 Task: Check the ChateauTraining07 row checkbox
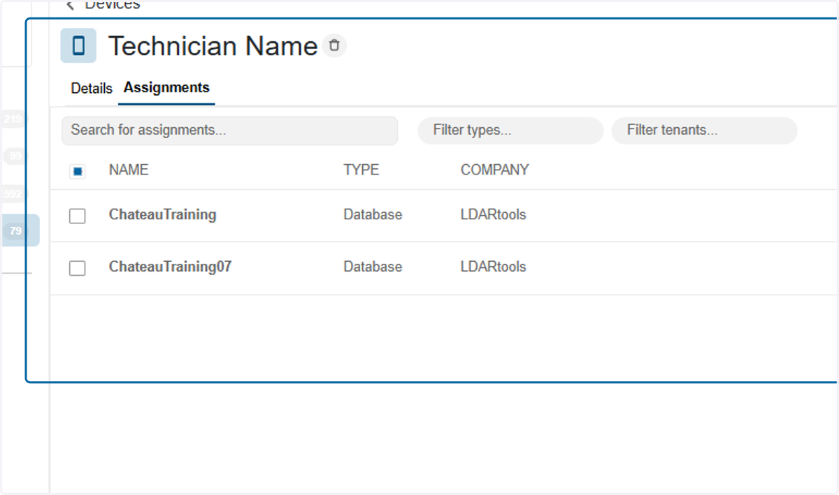coord(78,268)
